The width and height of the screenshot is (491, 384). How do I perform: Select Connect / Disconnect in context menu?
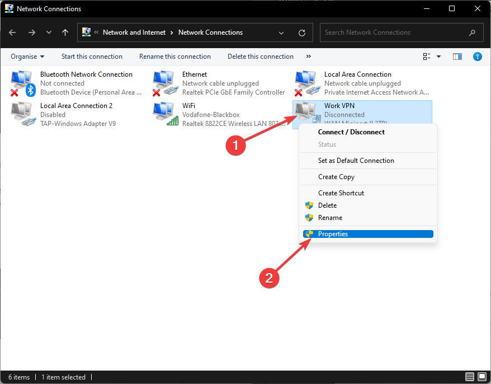tap(351, 132)
